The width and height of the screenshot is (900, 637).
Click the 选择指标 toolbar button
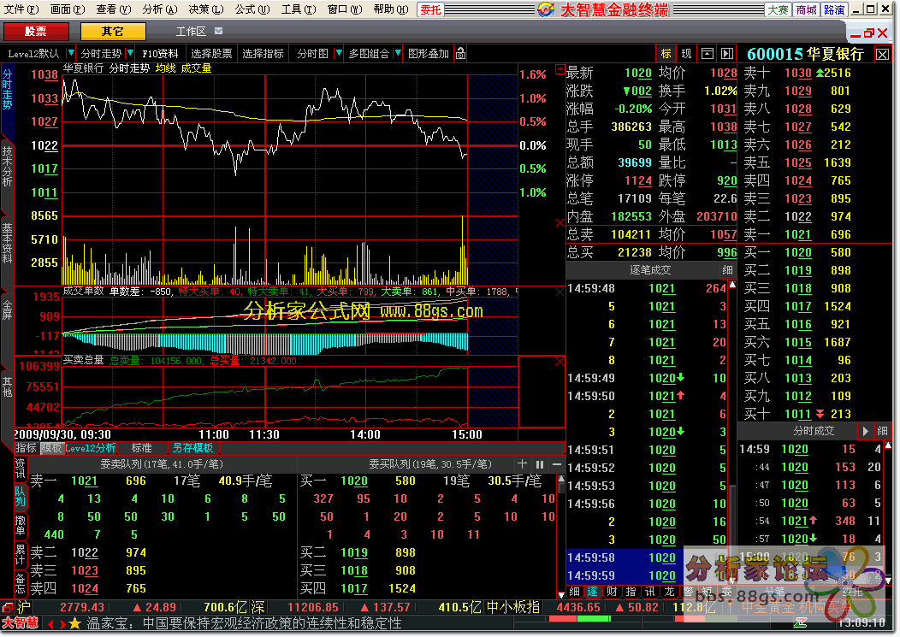[263, 53]
